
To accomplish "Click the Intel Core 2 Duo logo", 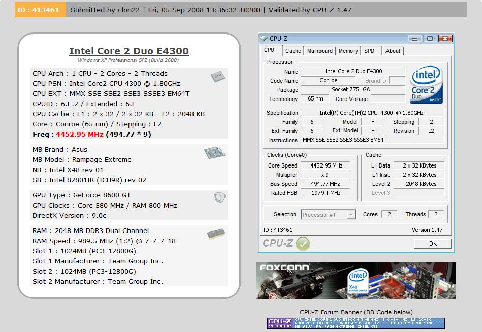I will (x=427, y=84).
